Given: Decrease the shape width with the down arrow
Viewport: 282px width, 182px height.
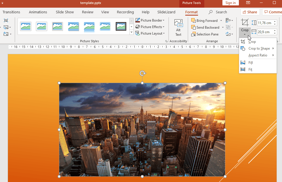Looking at the screenshot, I should (275, 33).
